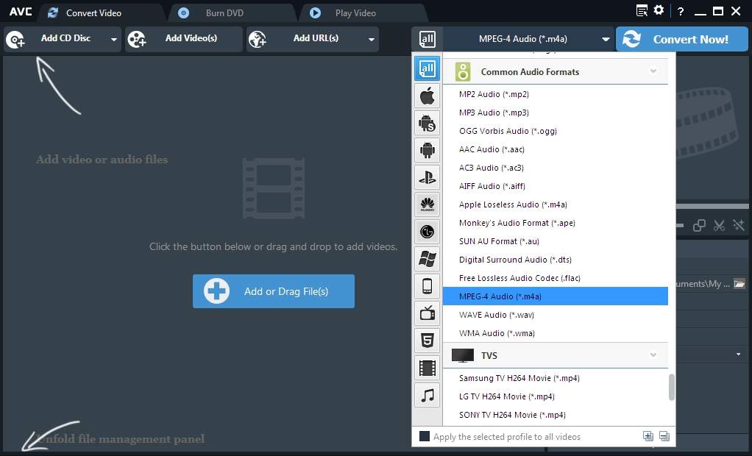This screenshot has width=752, height=456.
Task: Click the format list vertical scrollbar
Action: point(671,387)
